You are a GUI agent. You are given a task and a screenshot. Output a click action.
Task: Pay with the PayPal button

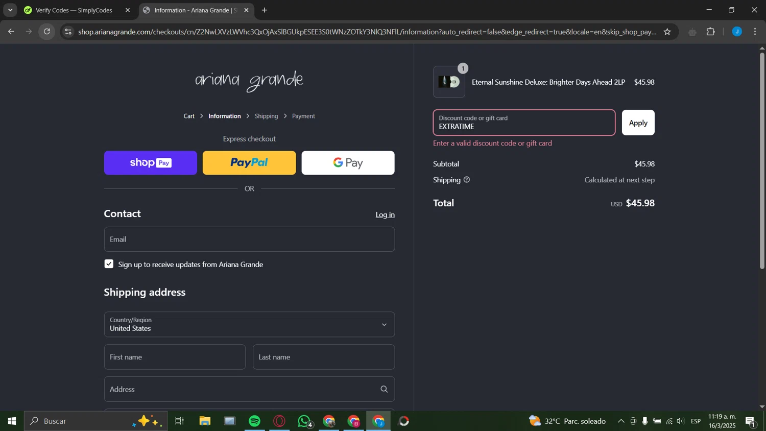click(x=249, y=163)
